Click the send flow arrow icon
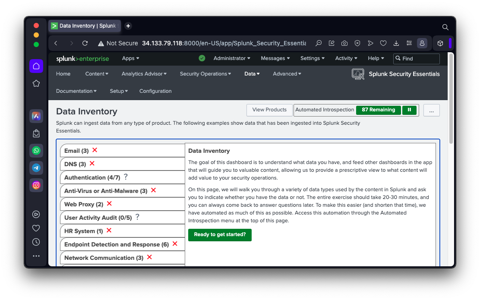 370,43
